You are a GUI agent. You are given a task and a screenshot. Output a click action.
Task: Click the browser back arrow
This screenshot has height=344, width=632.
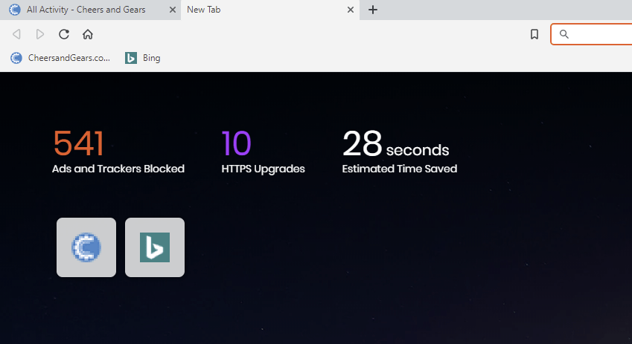16,34
